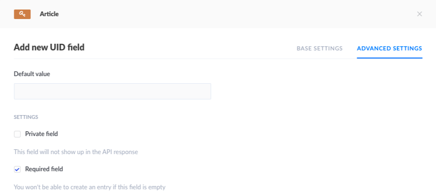Viewport: 436px width, 195px height.
Task: Click the empty header bar area right of Article
Action: (237, 14)
